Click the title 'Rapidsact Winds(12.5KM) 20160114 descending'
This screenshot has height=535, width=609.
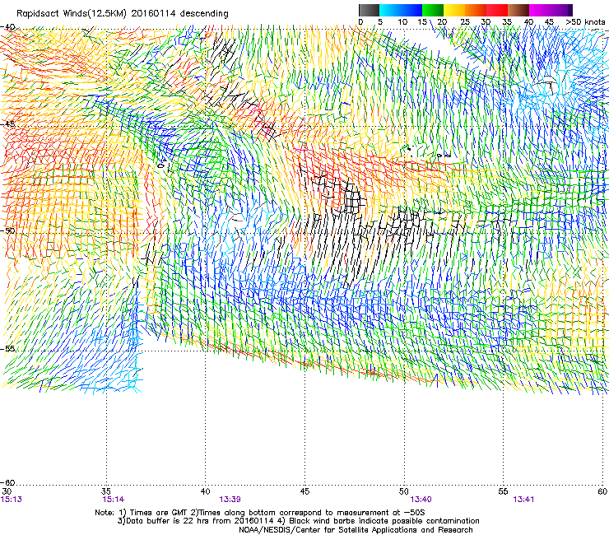tap(123, 14)
